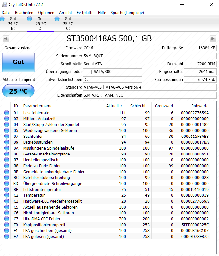Click status orb for Hardware-ECC wiederhergestellt
Screen dimensions: 219x256
point(7,201)
